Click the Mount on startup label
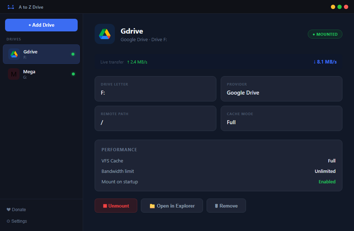The image size is (354, 231). [120, 182]
